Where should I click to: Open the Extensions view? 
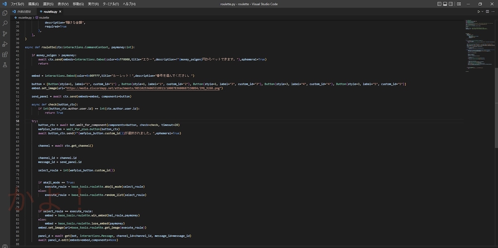(x=5, y=54)
